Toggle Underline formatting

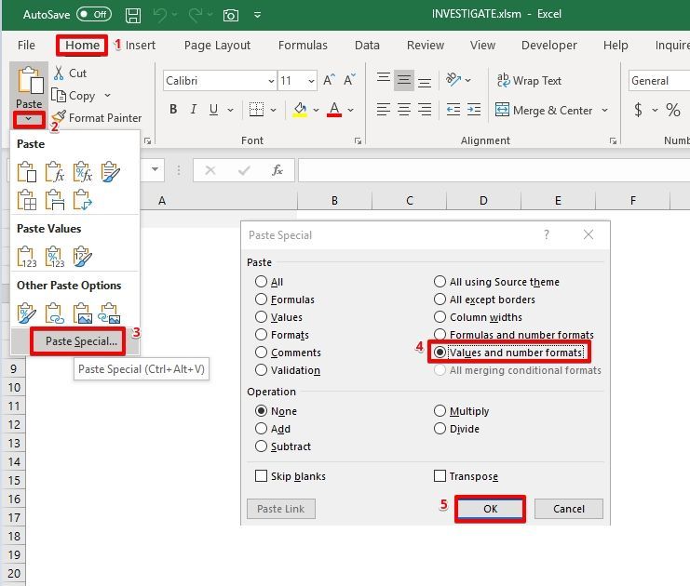pos(214,109)
